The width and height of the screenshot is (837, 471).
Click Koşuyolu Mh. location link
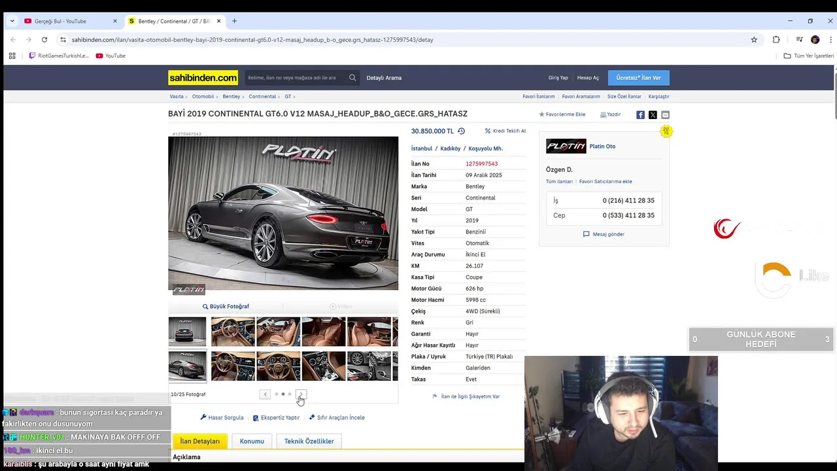[x=486, y=148]
